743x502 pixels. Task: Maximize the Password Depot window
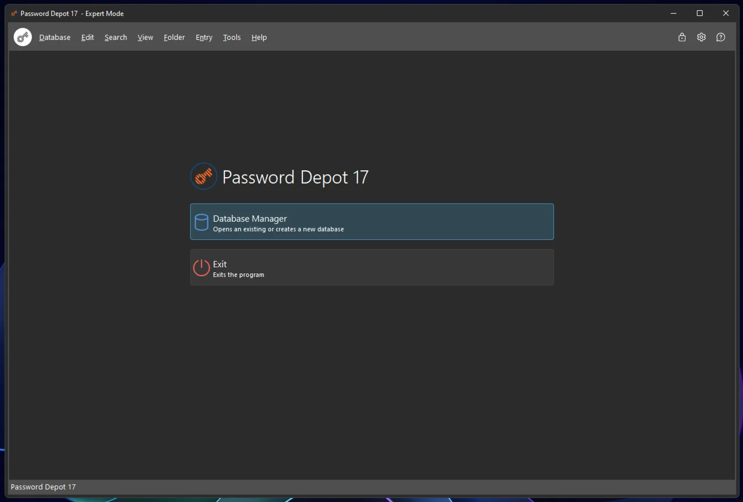pyautogui.click(x=700, y=13)
